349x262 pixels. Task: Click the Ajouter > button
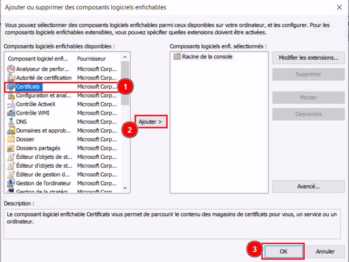tap(151, 122)
